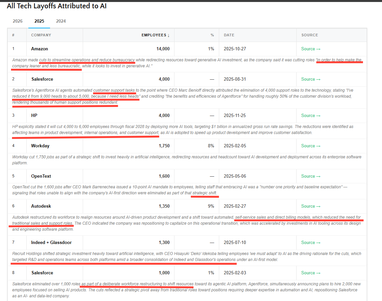Click the 9% value in Autodesk row
The image size is (382, 301).
click(x=211, y=206)
